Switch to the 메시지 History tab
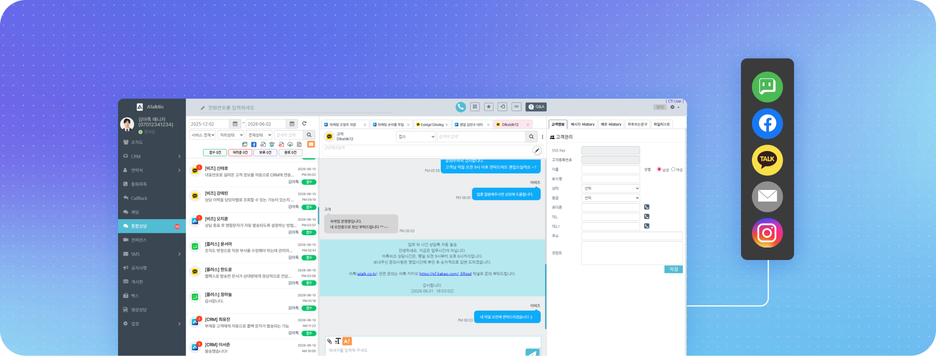Image resolution: width=936 pixels, height=356 pixels. 582,125
